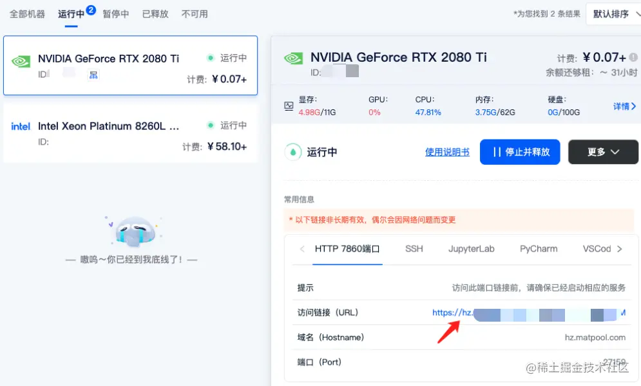This screenshot has height=386, width=641.
Task: Click the 3.75G/62G 内存 value
Action: (x=495, y=112)
